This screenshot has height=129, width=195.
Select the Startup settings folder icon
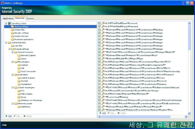12,26
